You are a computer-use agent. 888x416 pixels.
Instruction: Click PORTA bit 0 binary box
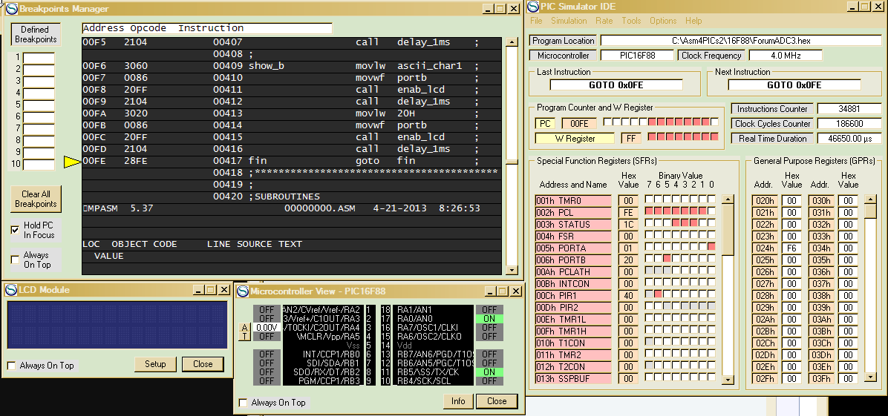point(711,247)
